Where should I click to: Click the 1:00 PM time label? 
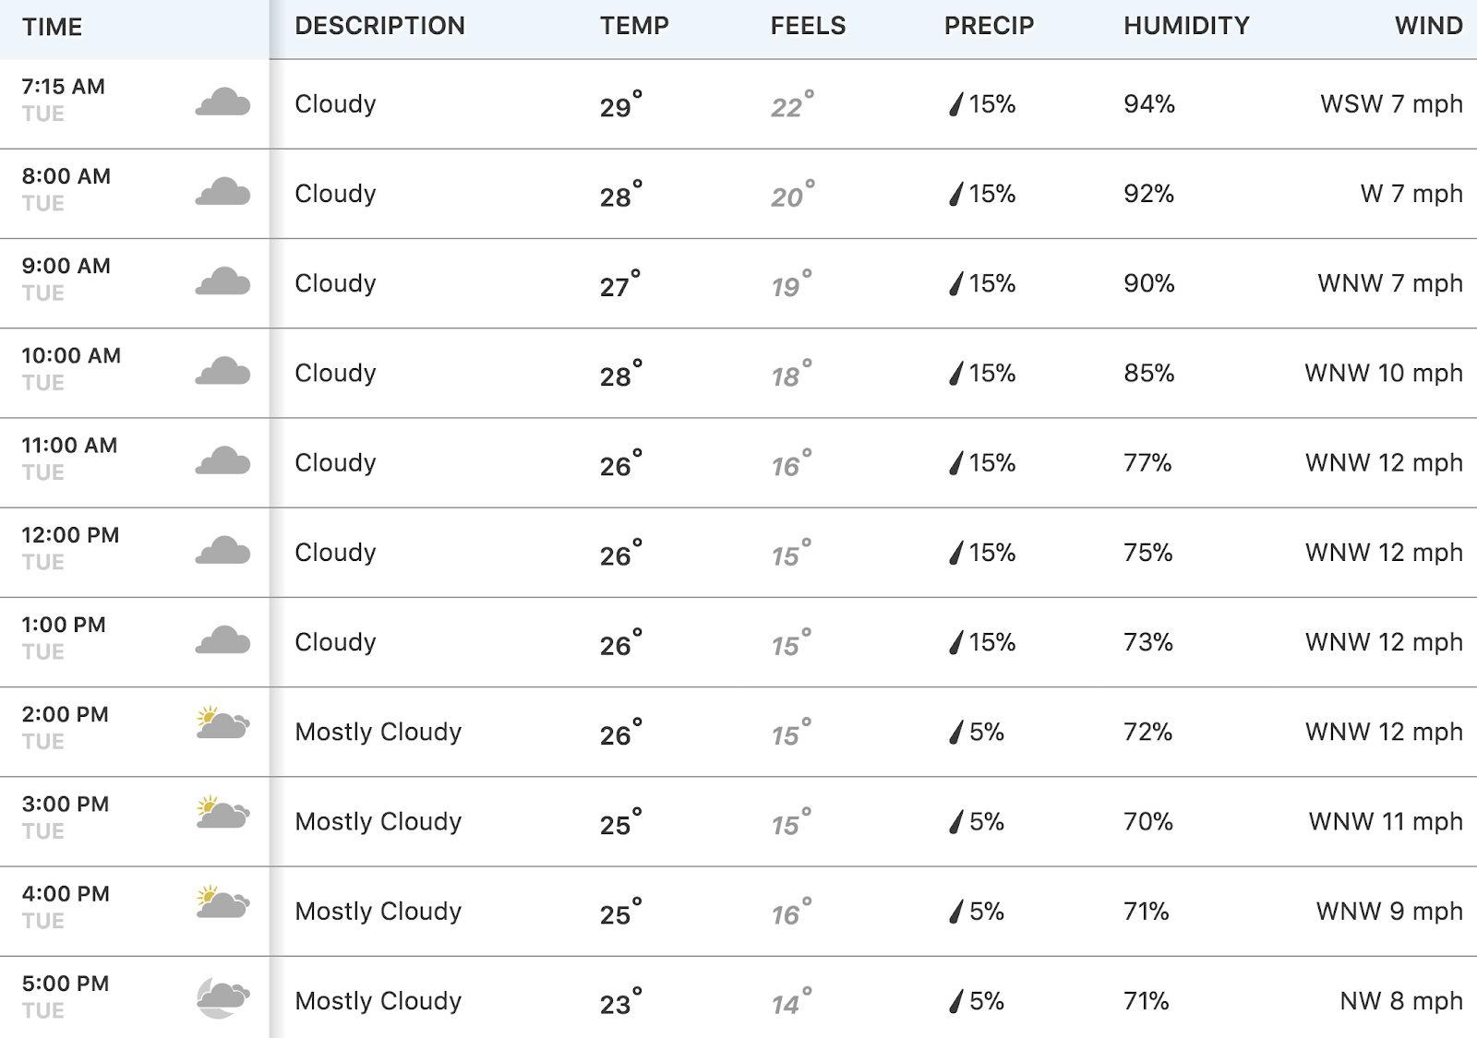(x=64, y=625)
